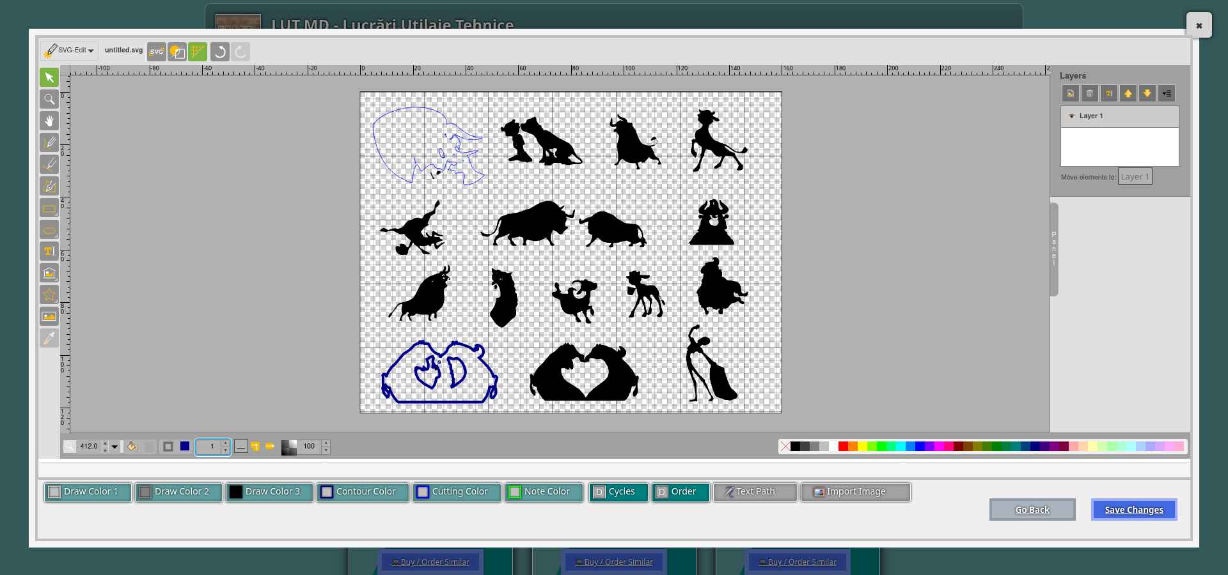This screenshot has height=575, width=1228.
Task: Rename layer with text icon
Action: [x=1109, y=93]
